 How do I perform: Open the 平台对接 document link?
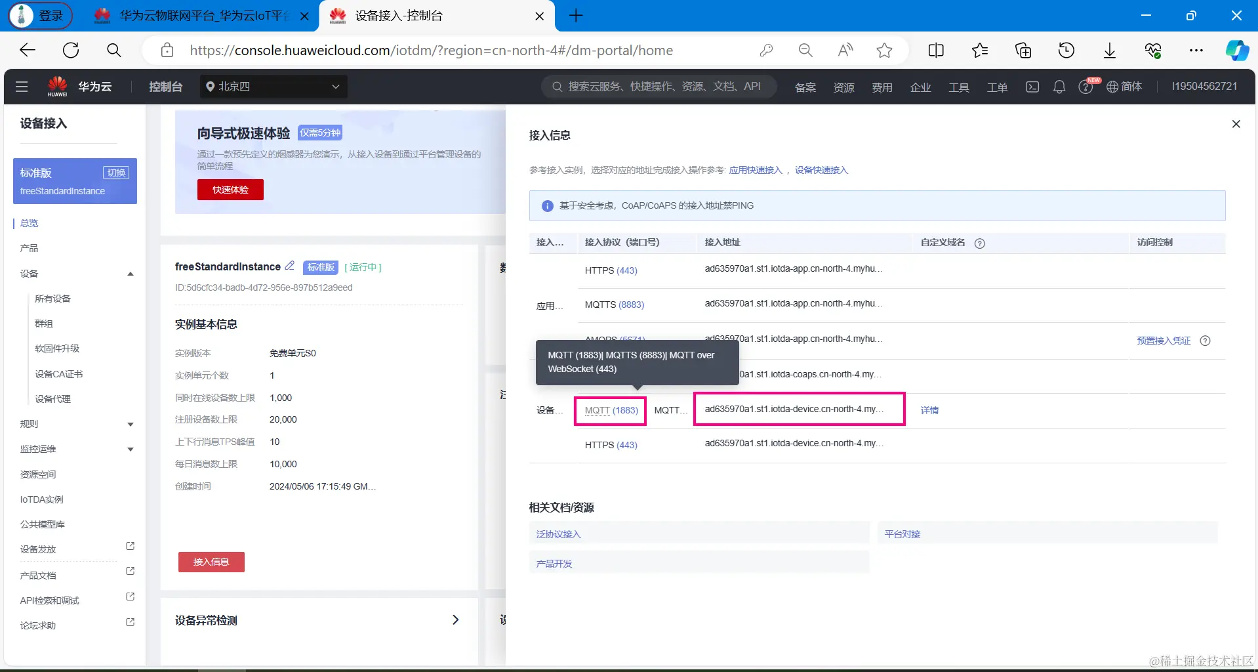click(x=903, y=534)
